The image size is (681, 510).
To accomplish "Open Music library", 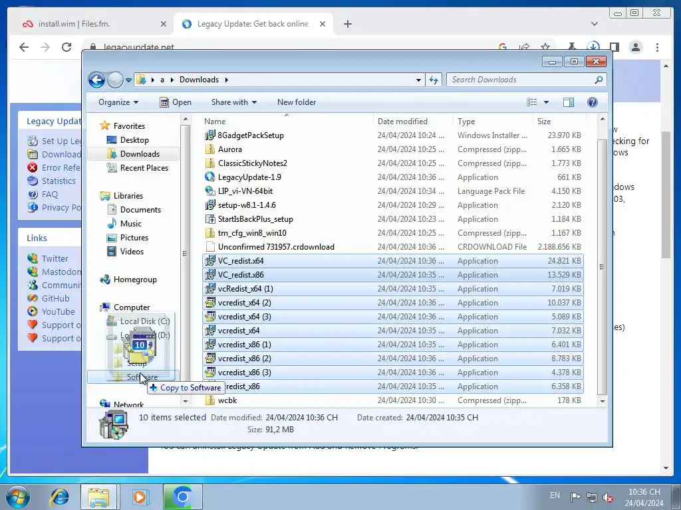I will pyautogui.click(x=131, y=224).
